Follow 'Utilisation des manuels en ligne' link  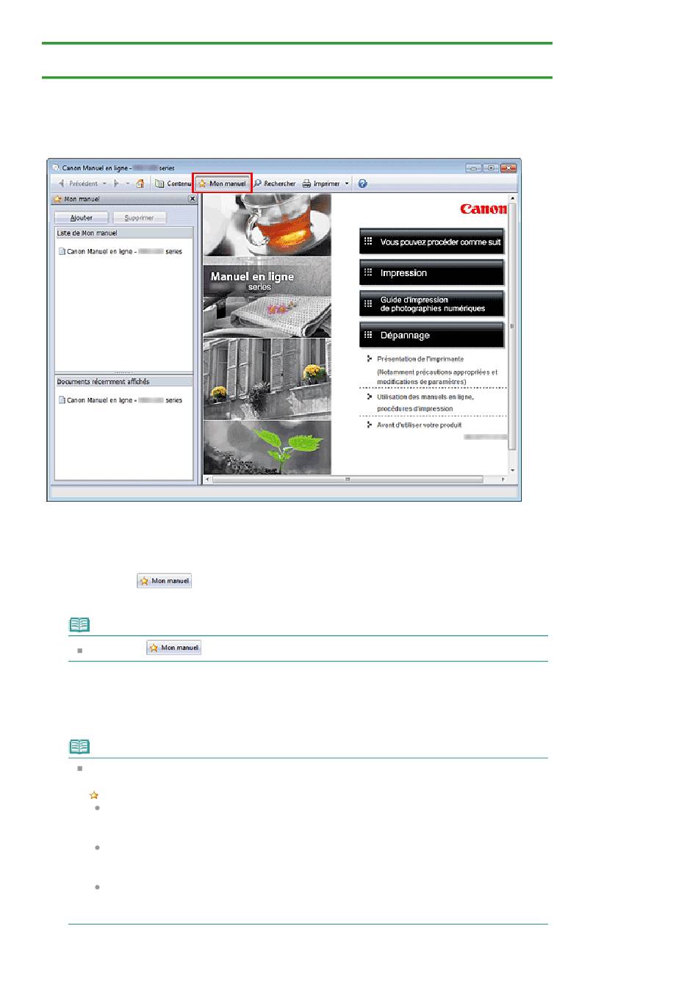point(425,397)
